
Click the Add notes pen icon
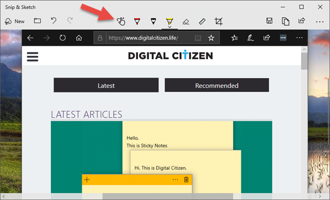pyautogui.click(x=251, y=38)
